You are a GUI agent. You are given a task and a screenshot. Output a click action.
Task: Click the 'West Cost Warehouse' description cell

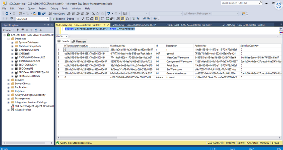coord(180,58)
